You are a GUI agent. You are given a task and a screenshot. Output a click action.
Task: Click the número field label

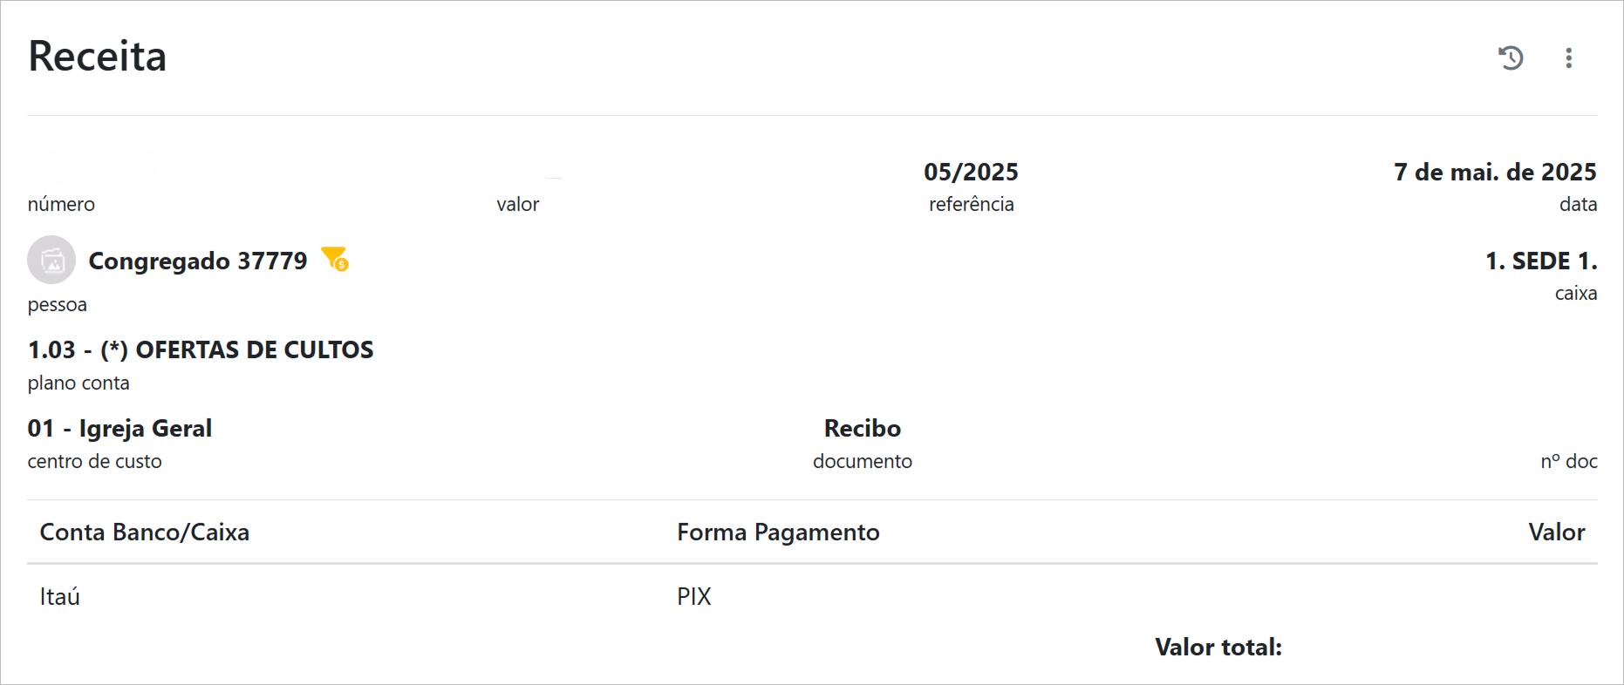(61, 204)
